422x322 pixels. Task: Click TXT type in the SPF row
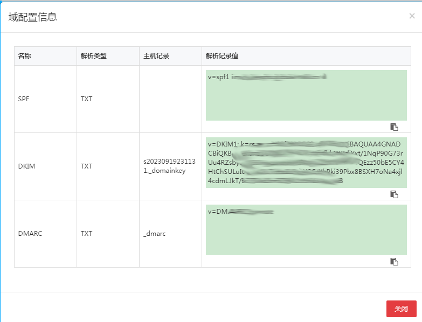pyautogui.click(x=86, y=99)
